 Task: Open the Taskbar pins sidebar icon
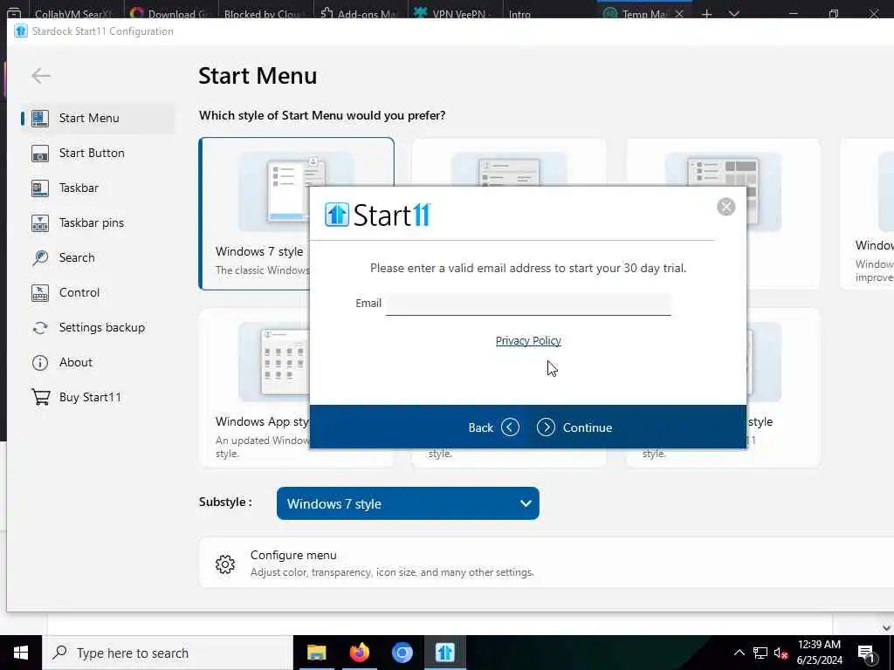click(x=40, y=222)
